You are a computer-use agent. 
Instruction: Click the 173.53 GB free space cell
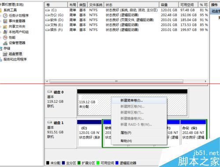coord(188,25)
